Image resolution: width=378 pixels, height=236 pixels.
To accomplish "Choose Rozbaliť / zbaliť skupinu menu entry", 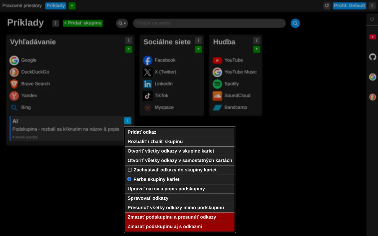I will (x=180, y=142).
